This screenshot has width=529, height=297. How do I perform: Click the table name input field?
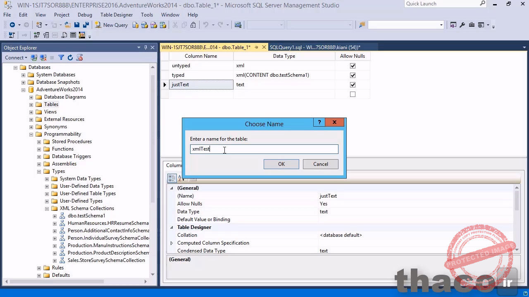pos(264,149)
